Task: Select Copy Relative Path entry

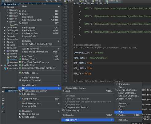Action: (40, 20)
